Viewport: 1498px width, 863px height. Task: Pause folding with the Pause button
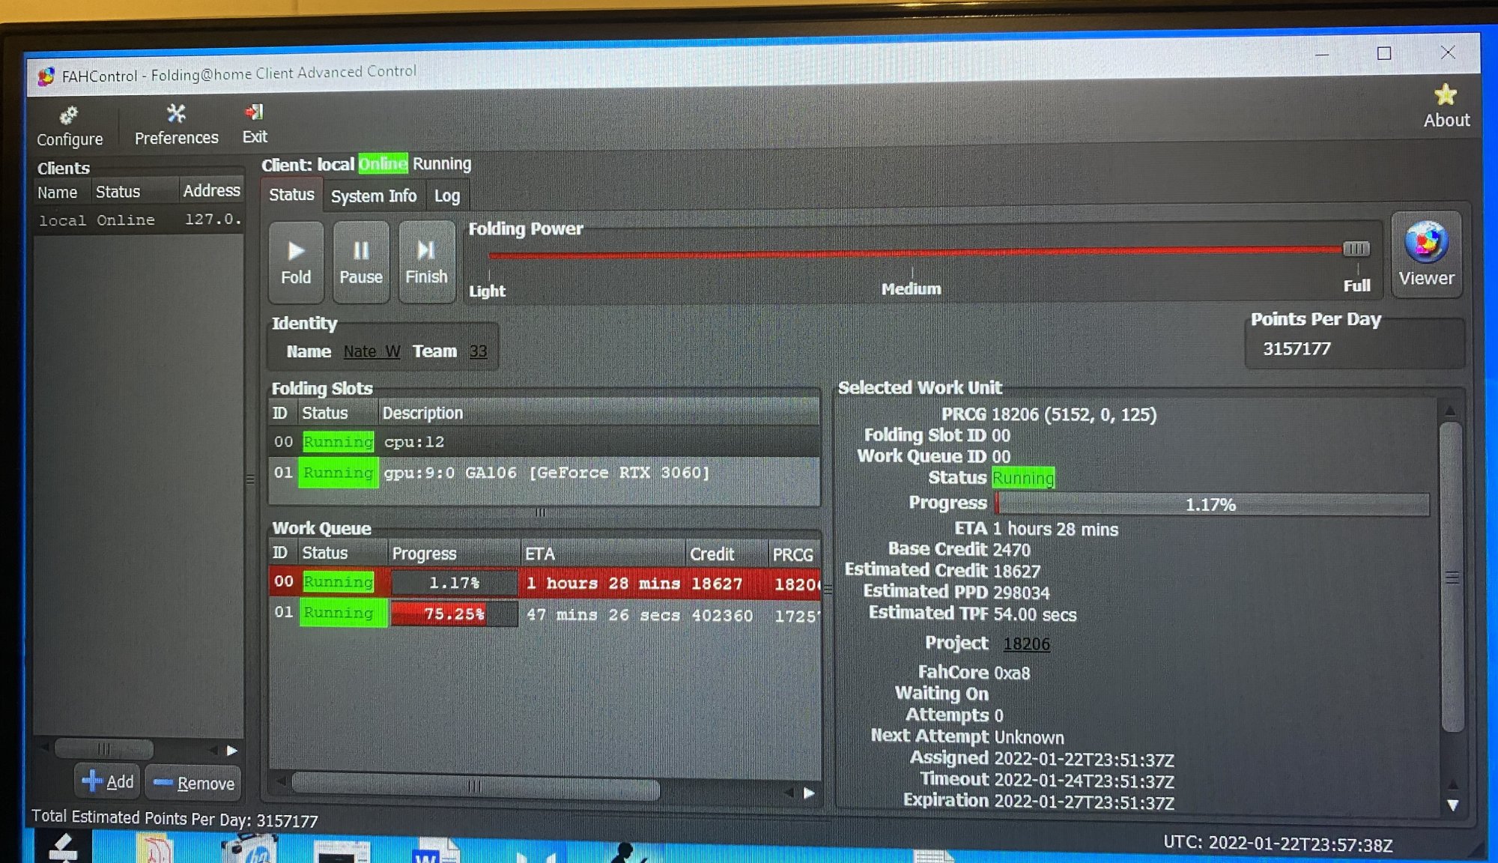(361, 261)
